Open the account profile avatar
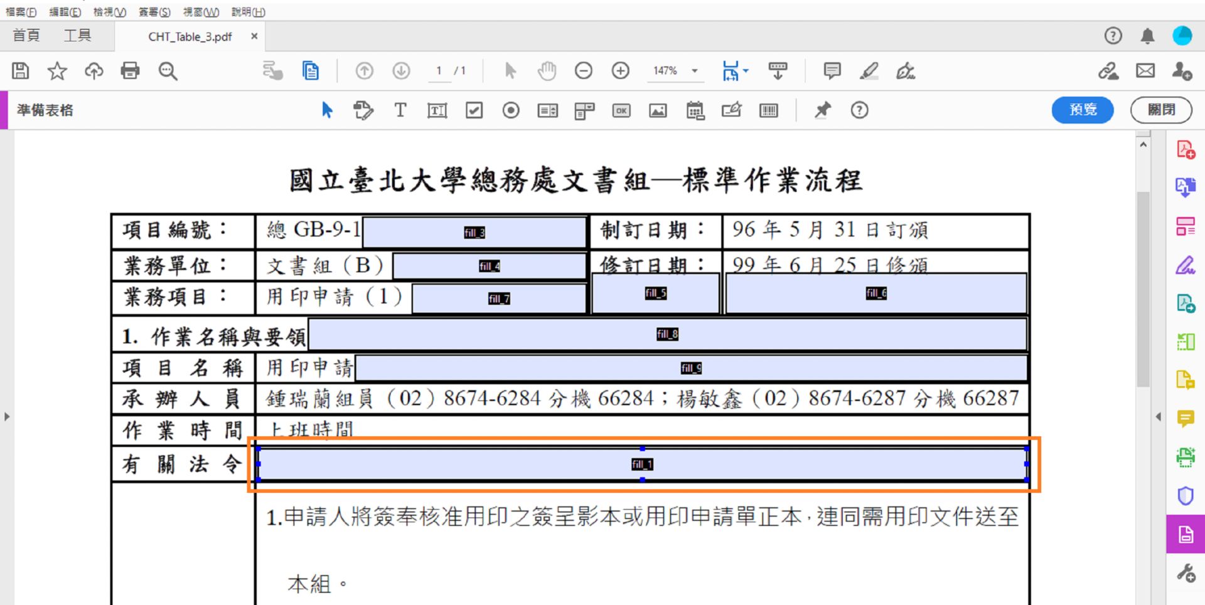The height and width of the screenshot is (605, 1205). click(1182, 36)
